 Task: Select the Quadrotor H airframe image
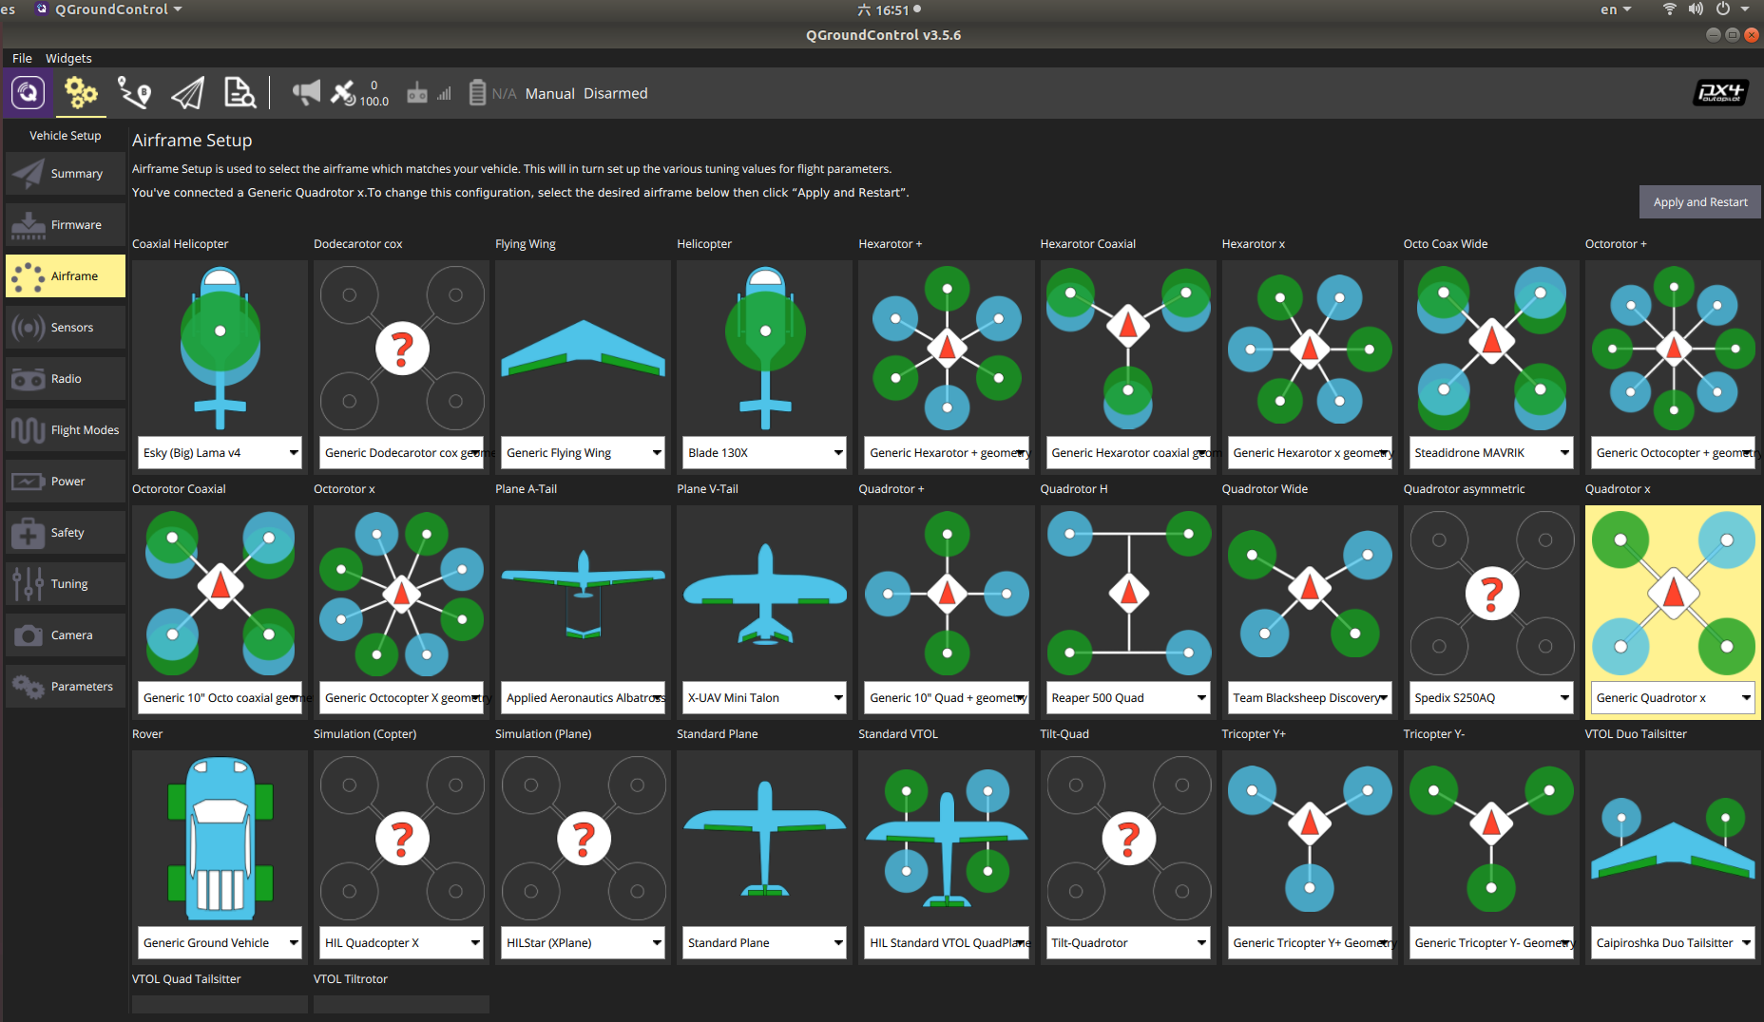[x=1128, y=592]
